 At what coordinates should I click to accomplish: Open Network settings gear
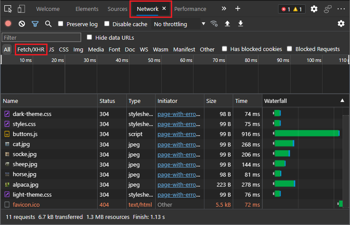tap(341, 24)
